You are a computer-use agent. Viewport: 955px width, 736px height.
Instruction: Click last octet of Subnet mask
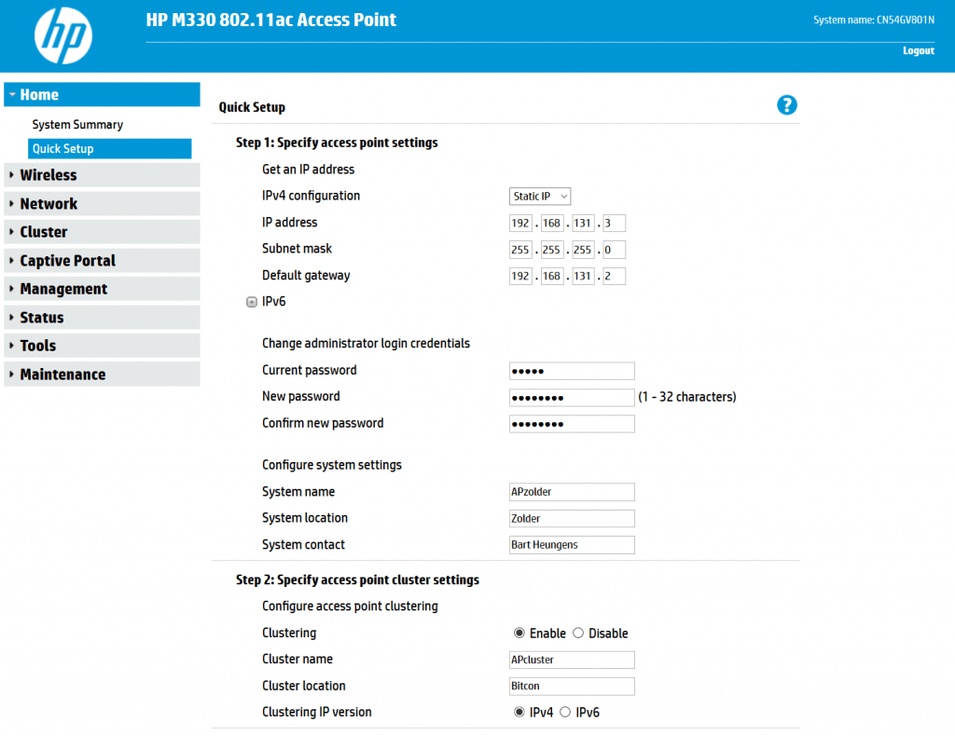614,250
